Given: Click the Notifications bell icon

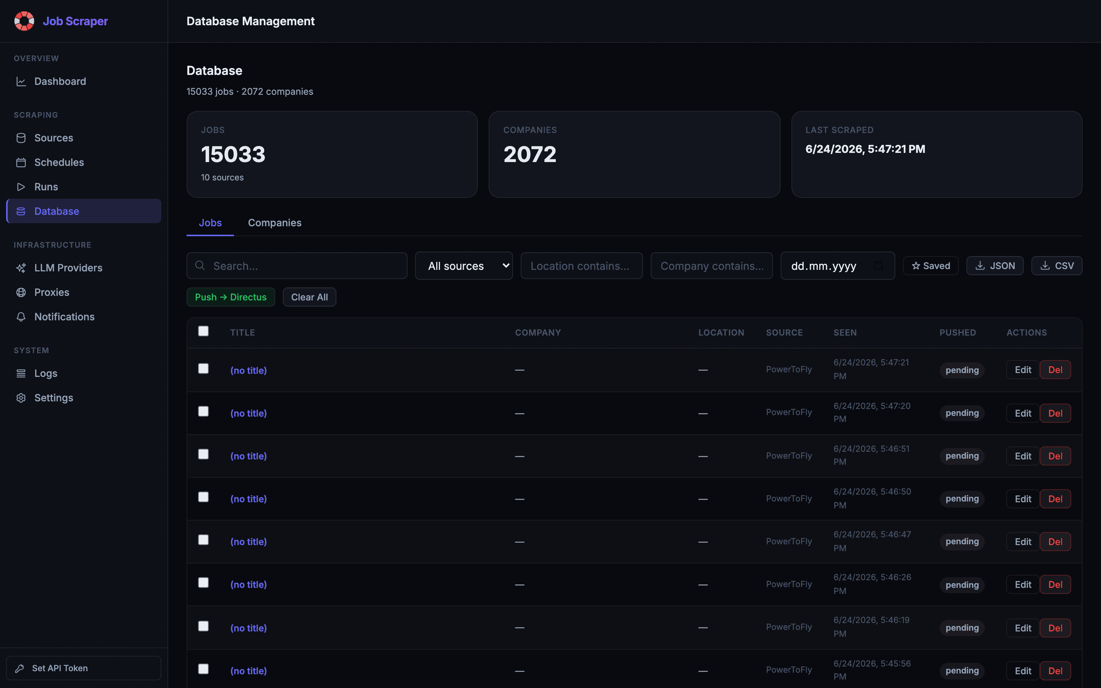Looking at the screenshot, I should pyautogui.click(x=21, y=317).
